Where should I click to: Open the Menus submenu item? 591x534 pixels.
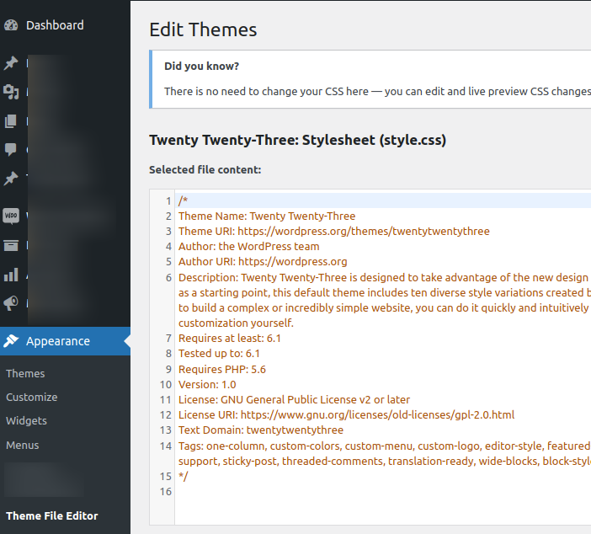[x=22, y=445]
